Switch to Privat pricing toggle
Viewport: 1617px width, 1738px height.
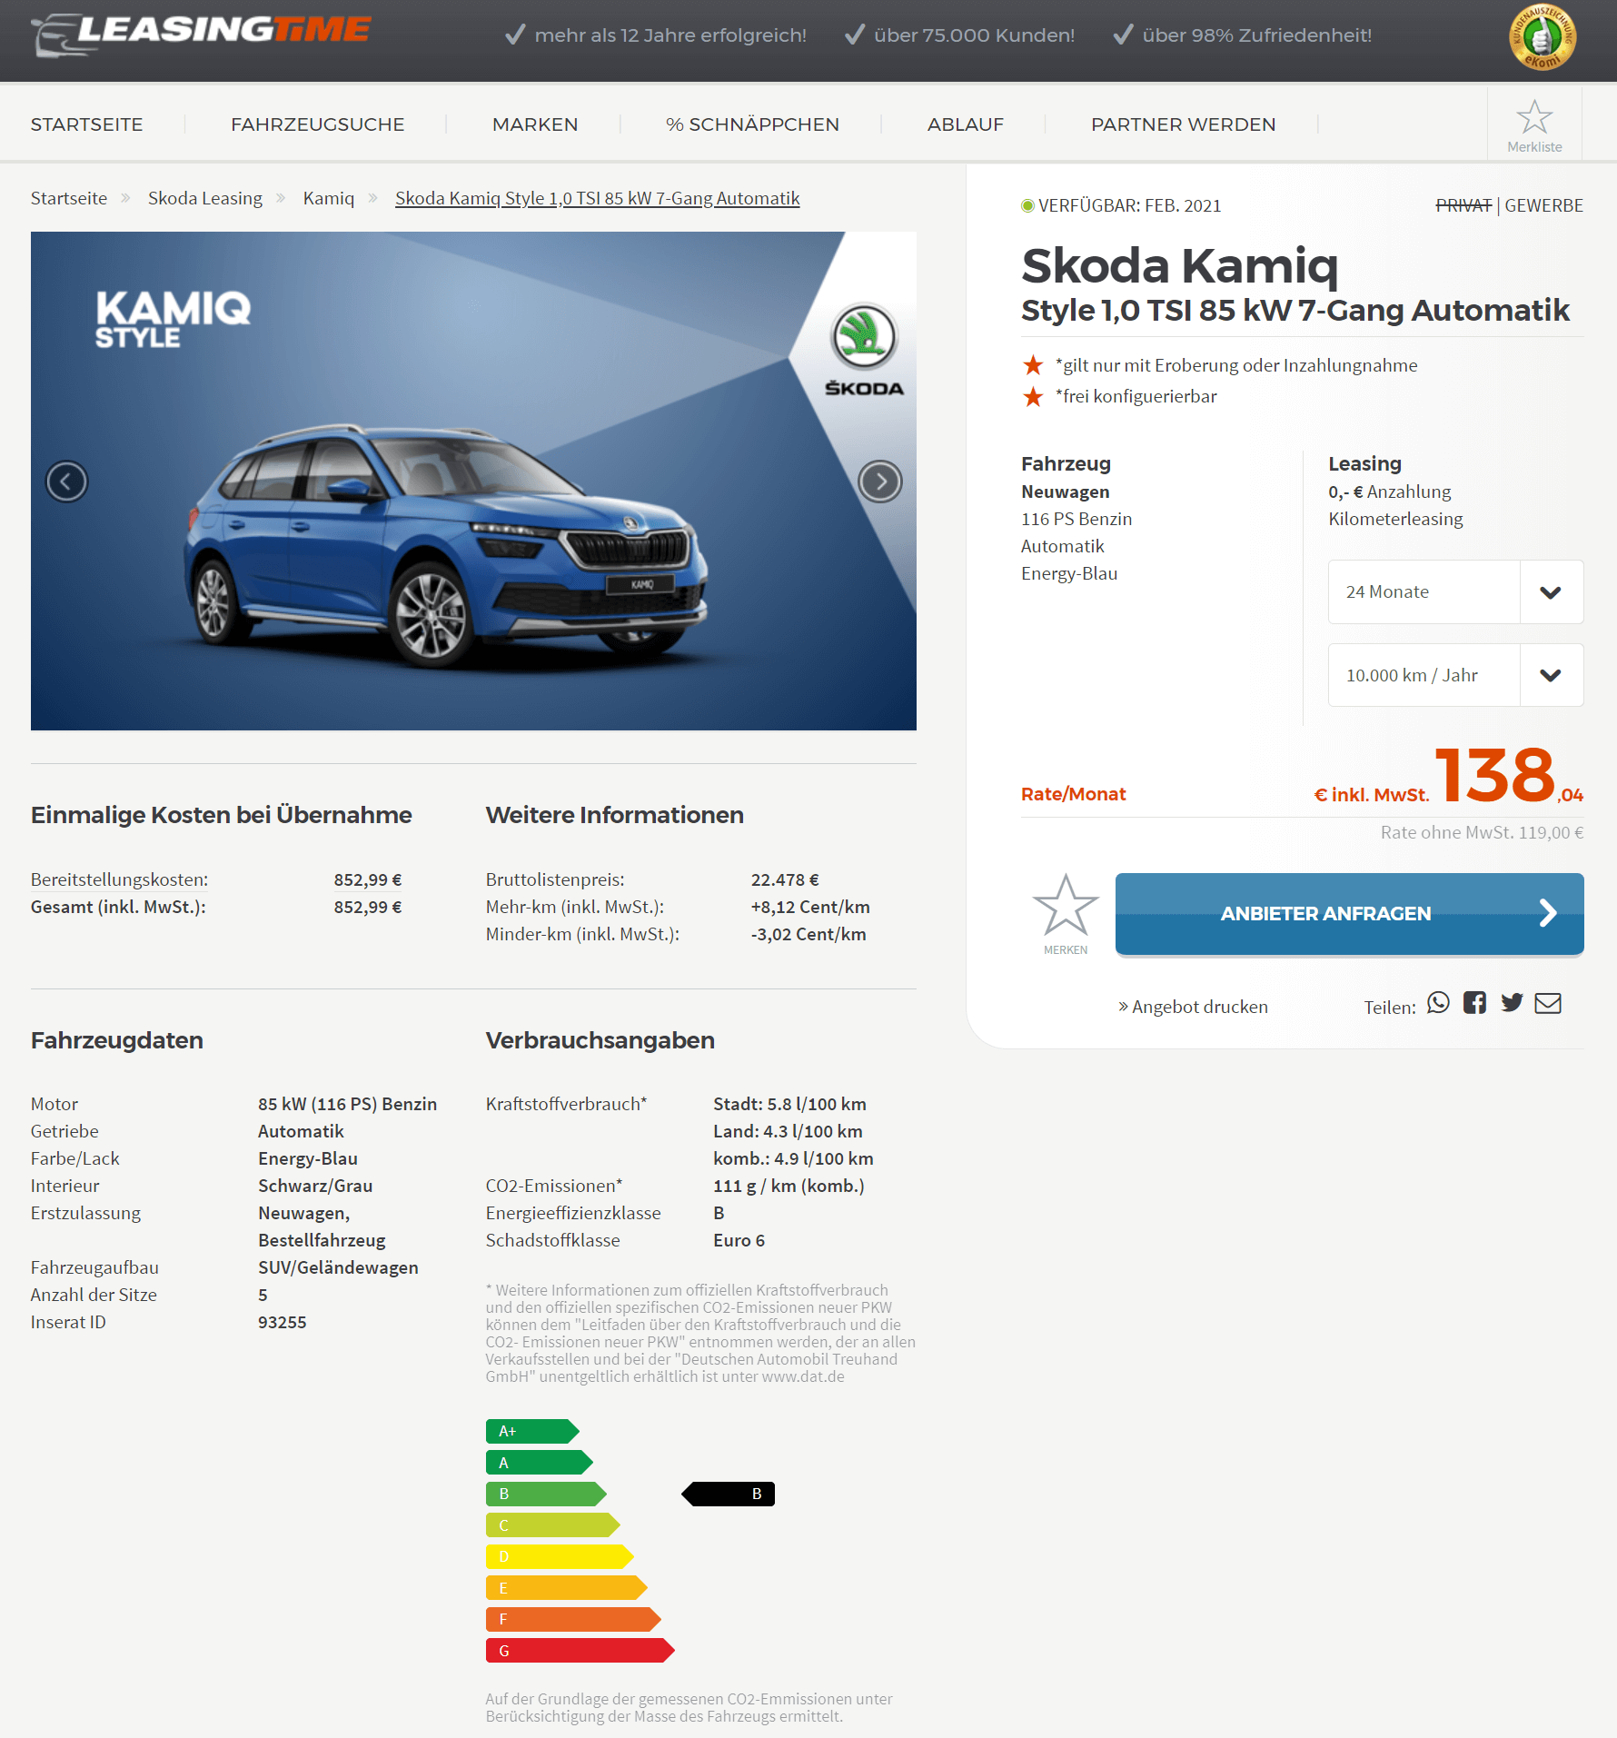[x=1463, y=205]
